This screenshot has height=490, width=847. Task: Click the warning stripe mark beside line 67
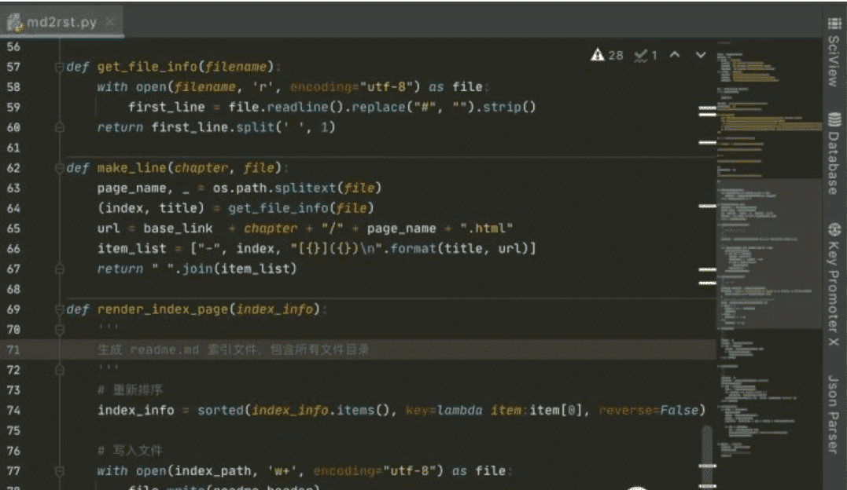tap(707, 269)
